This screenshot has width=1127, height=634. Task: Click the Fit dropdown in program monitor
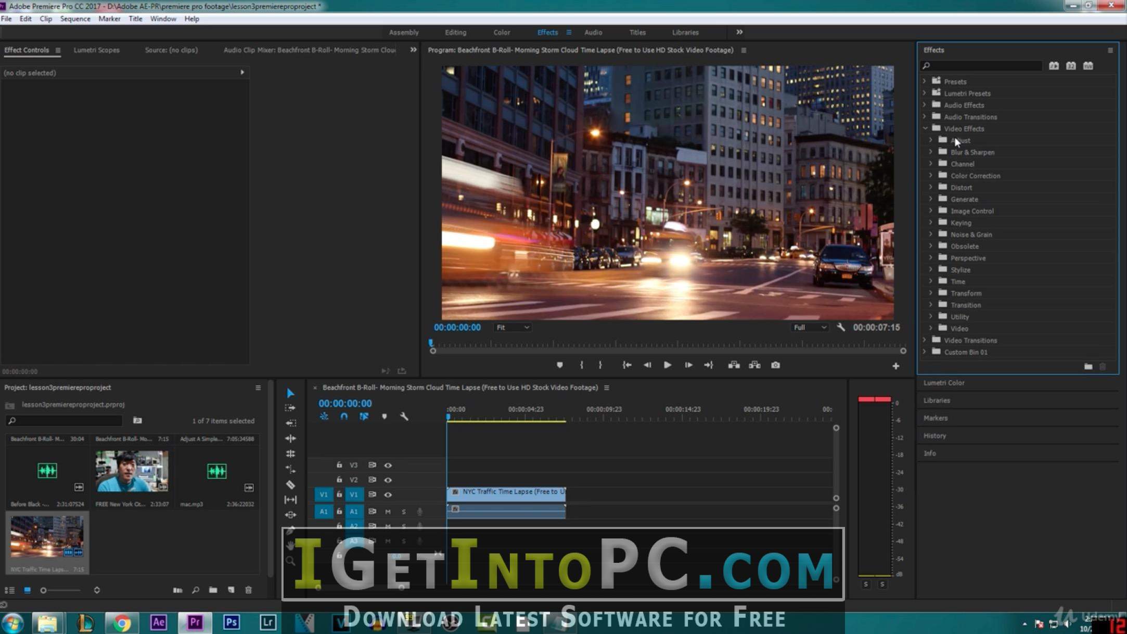511,327
